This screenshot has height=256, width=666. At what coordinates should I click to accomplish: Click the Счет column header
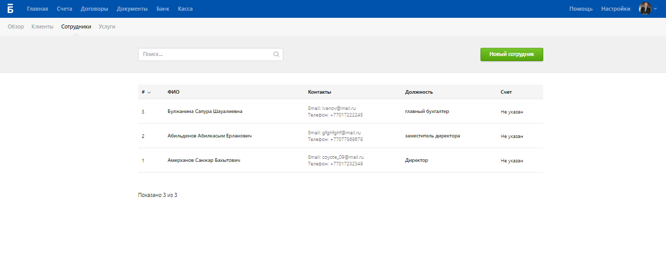(506, 92)
